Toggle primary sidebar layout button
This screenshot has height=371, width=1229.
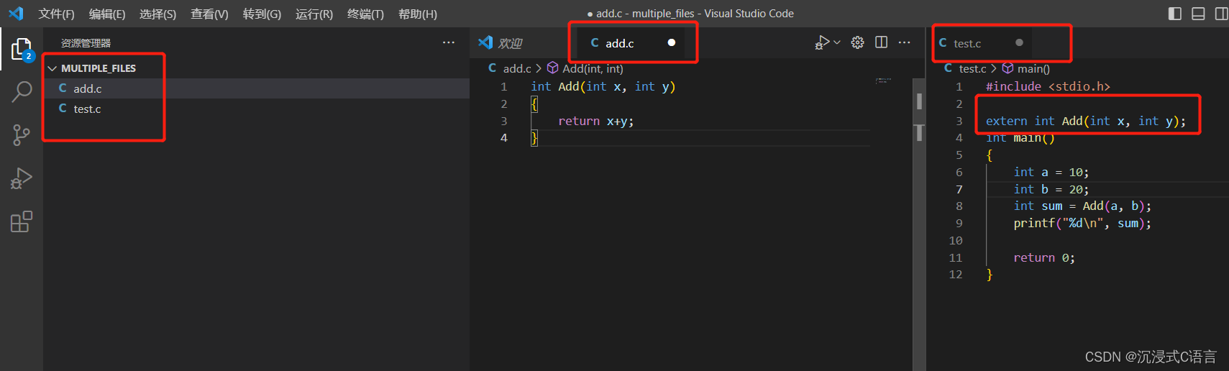tap(1175, 14)
